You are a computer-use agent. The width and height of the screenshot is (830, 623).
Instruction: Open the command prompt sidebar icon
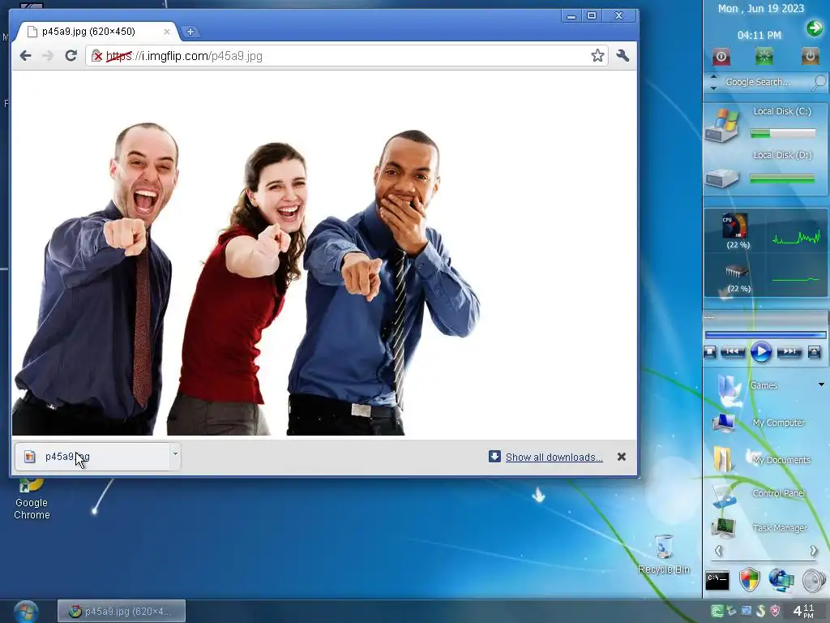point(717,581)
